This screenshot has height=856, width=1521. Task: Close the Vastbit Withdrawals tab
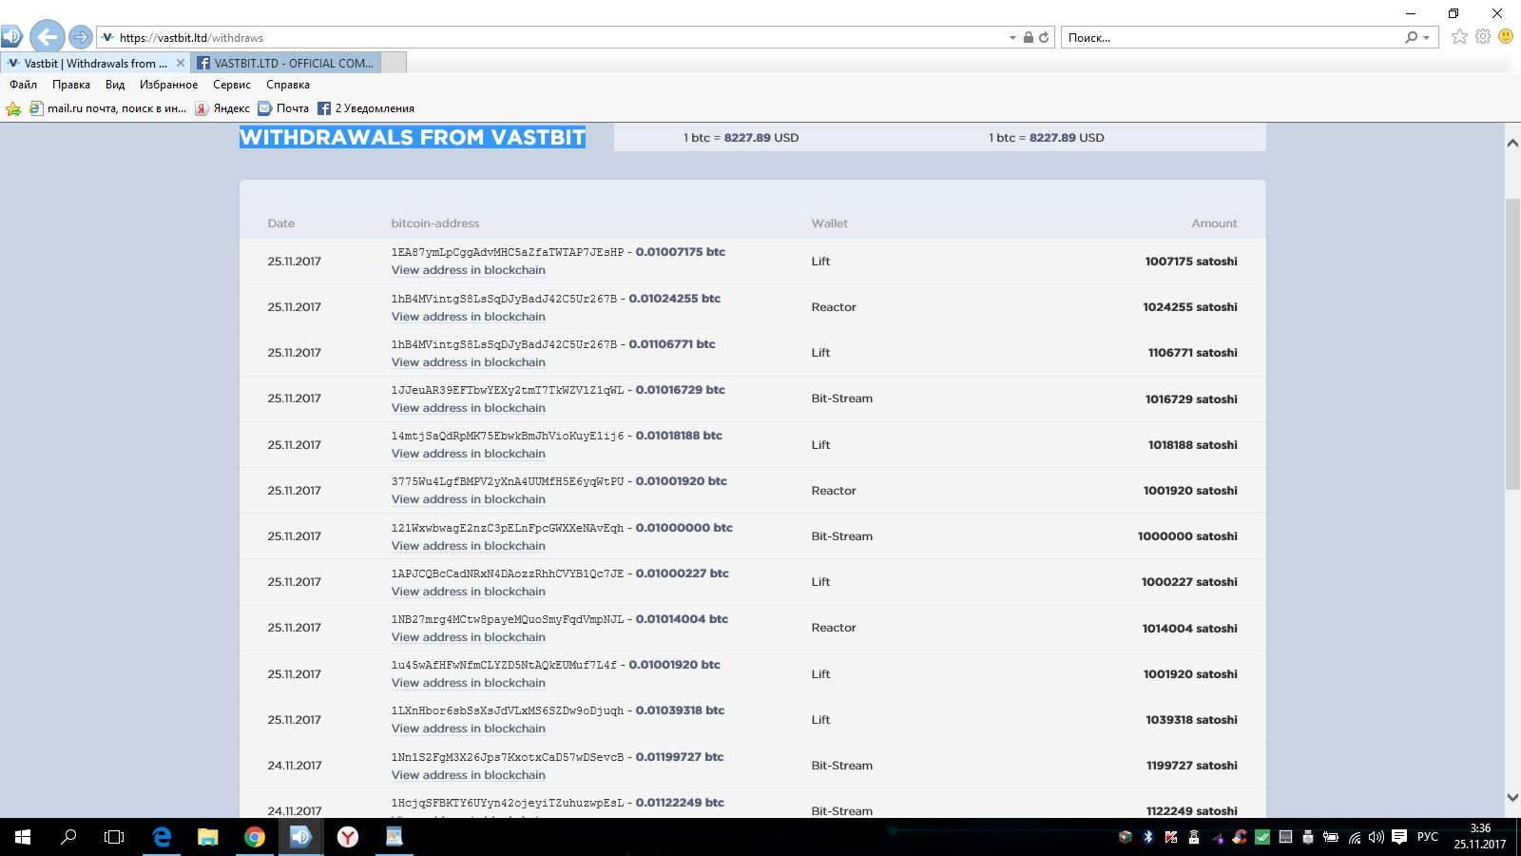tap(181, 63)
